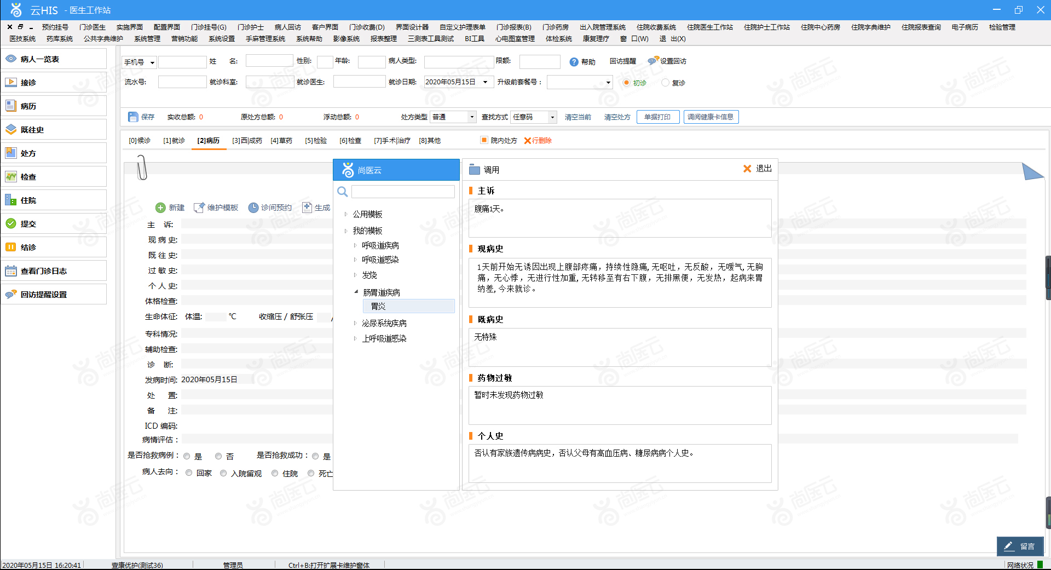Viewport: 1051px width, 570px height.
Task: Click the 帮助 help question-mark icon
Action: coord(574,62)
